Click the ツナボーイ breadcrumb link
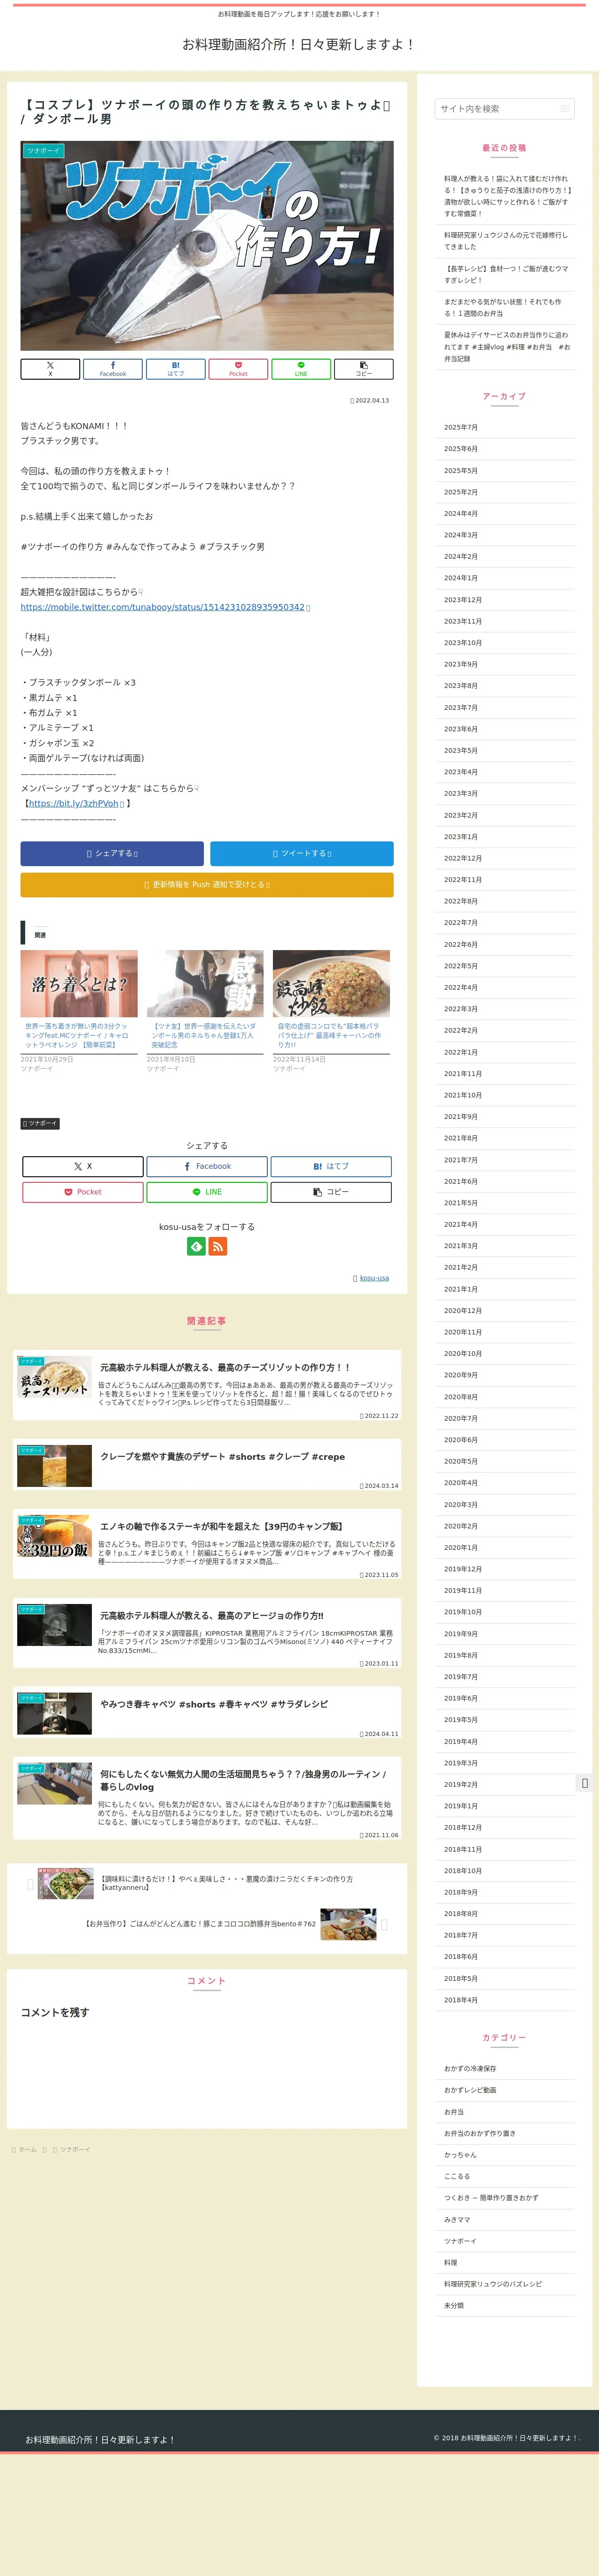Viewport: 599px width, 2576px height. [x=75, y=2149]
